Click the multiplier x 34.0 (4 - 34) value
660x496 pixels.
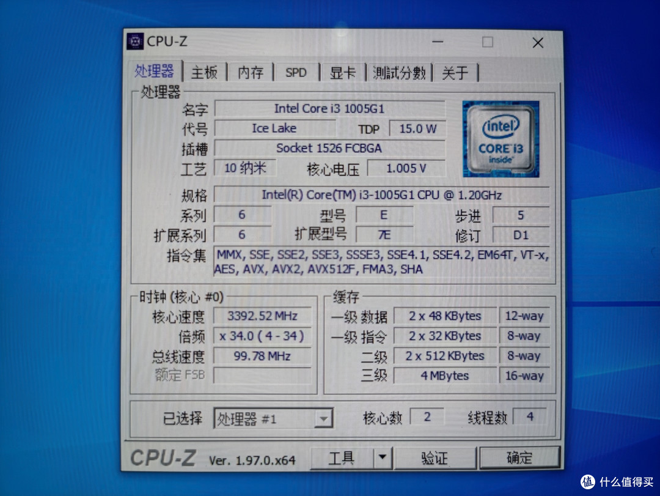263,336
